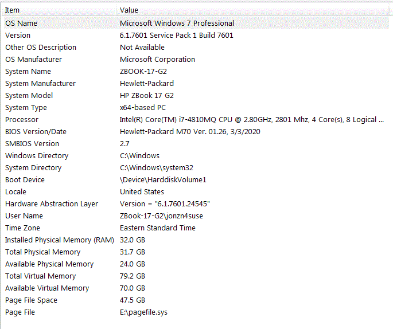Select the System Name row
This screenshot has width=393, height=329.
point(196,71)
